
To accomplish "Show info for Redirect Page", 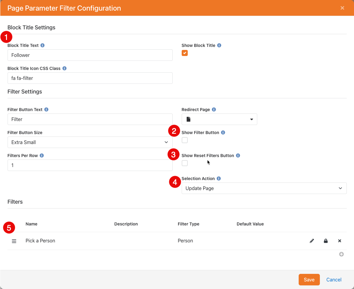I will coord(214,110).
